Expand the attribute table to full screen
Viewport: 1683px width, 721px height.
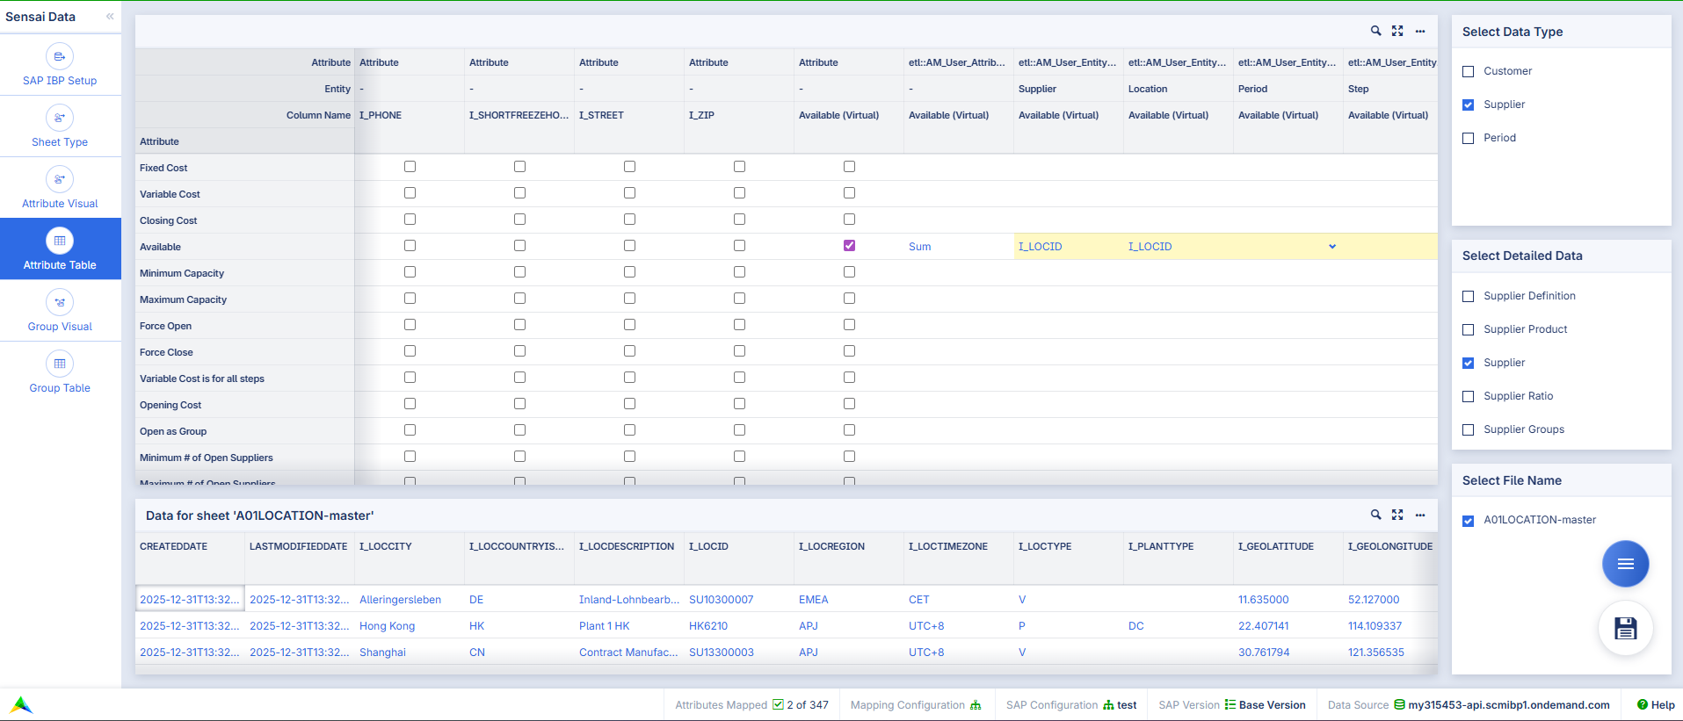point(1397,31)
